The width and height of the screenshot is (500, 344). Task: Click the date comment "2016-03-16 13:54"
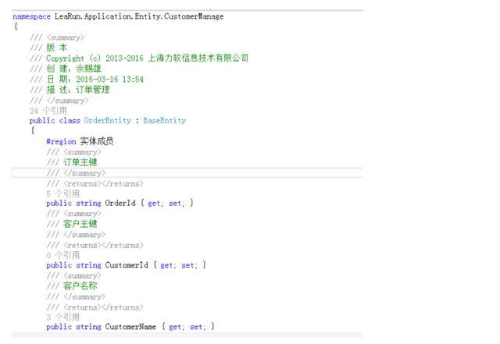click(x=109, y=80)
